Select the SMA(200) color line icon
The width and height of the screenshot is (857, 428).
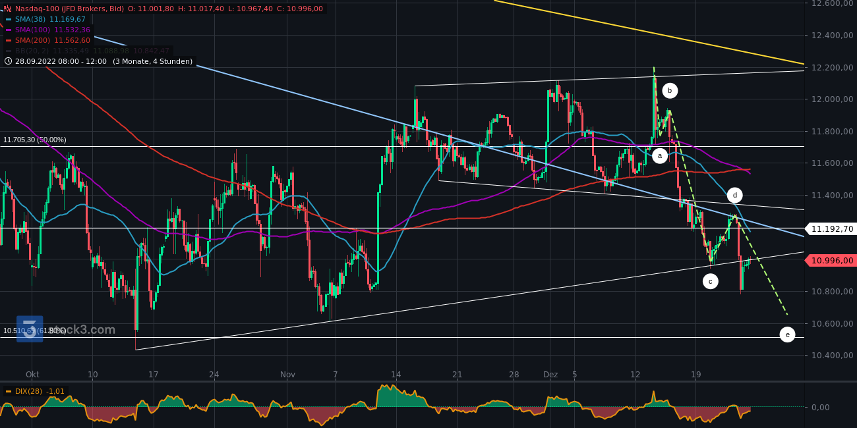(x=8, y=40)
